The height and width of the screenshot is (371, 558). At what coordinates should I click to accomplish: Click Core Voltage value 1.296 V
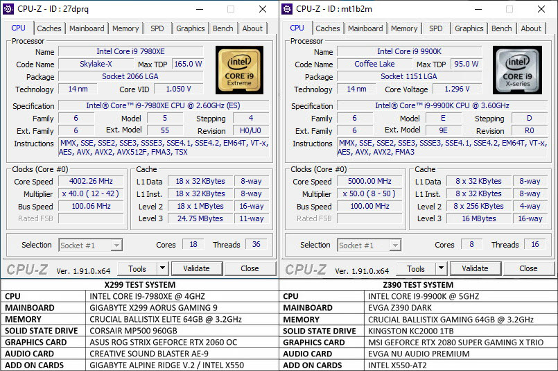click(x=457, y=89)
